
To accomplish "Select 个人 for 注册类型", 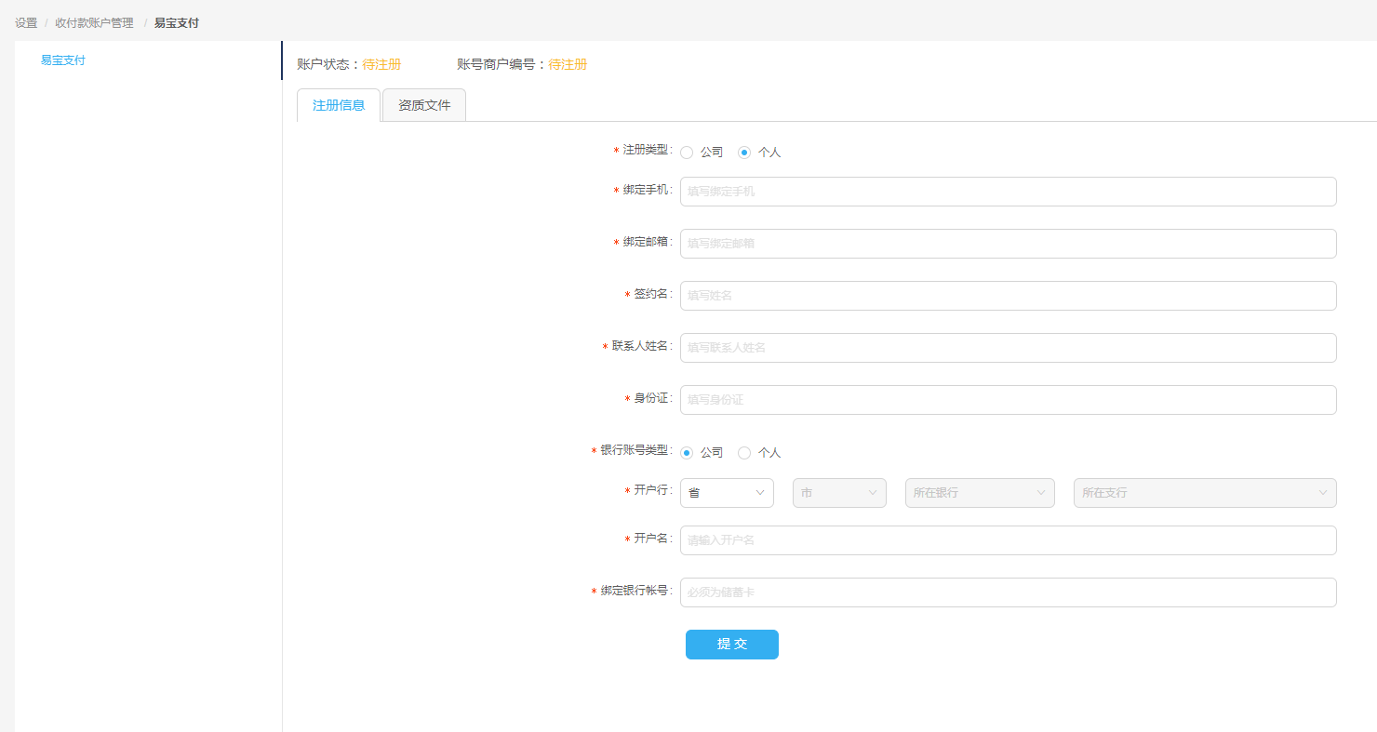I will pos(744,153).
